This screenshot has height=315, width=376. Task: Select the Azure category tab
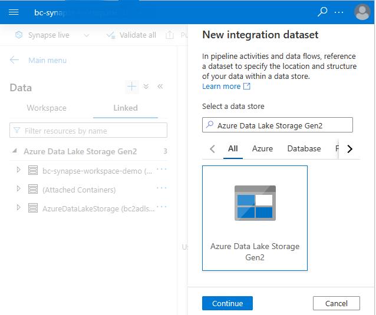tap(262, 149)
